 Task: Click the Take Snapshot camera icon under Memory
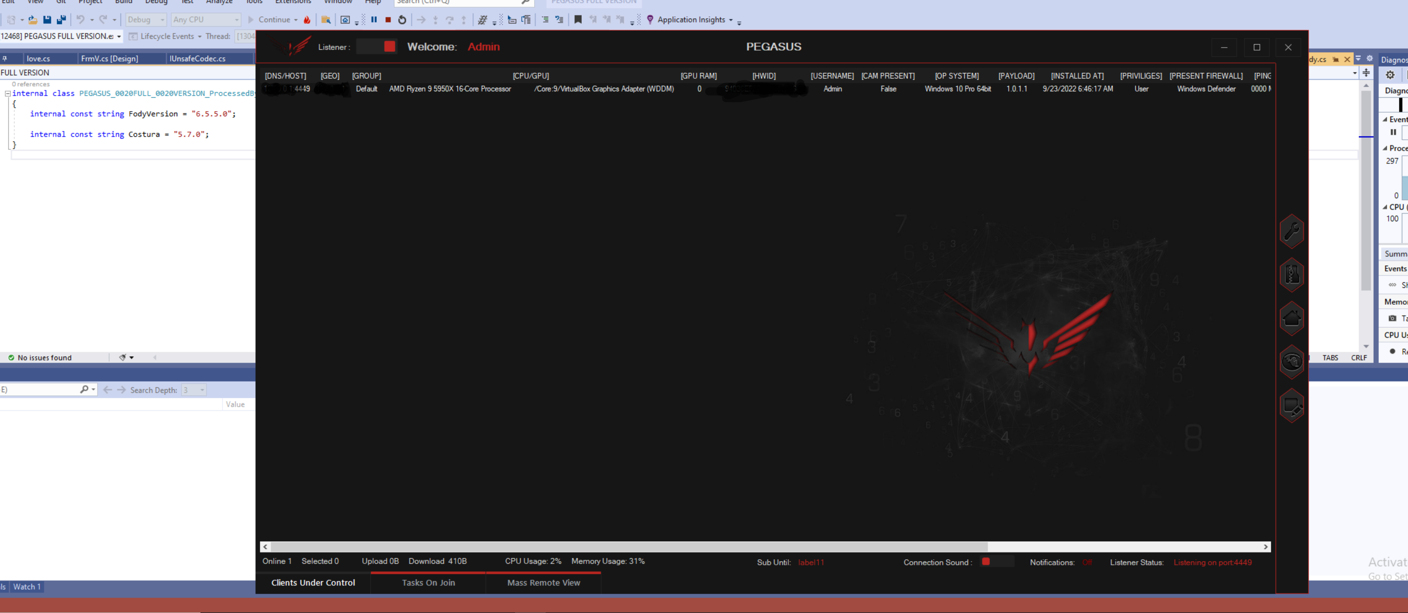click(1392, 318)
